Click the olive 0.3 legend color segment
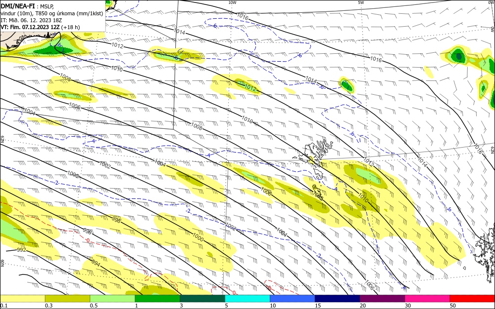Viewport: 495px width, 309px height. [x=67, y=299]
